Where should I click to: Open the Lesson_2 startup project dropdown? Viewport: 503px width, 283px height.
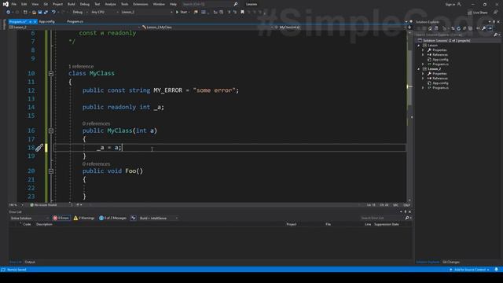(x=147, y=13)
